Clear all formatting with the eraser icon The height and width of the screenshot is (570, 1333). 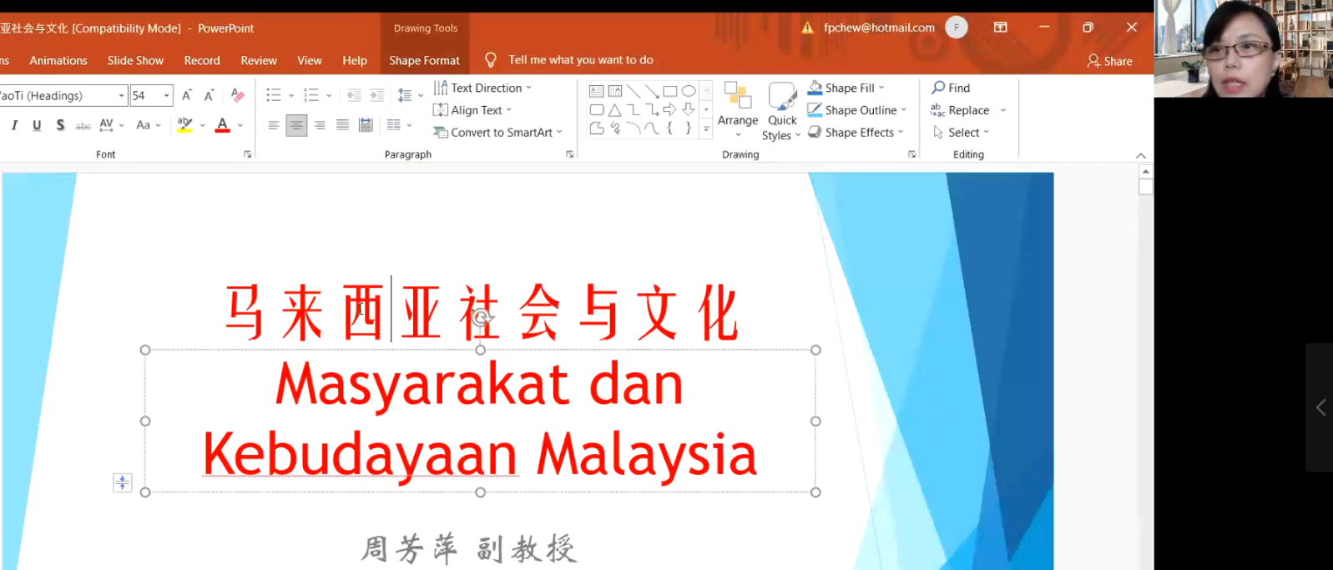pyautogui.click(x=238, y=95)
